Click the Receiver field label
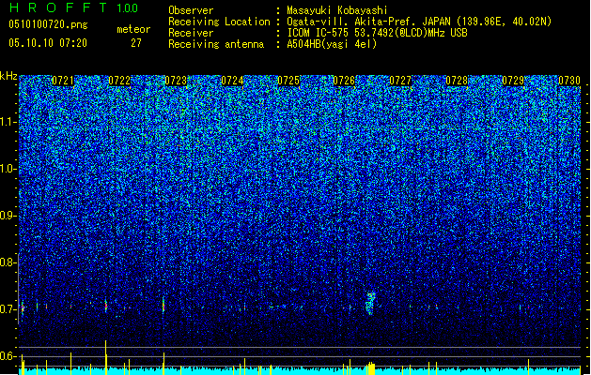The height and width of the screenshot is (375, 591). point(191,33)
